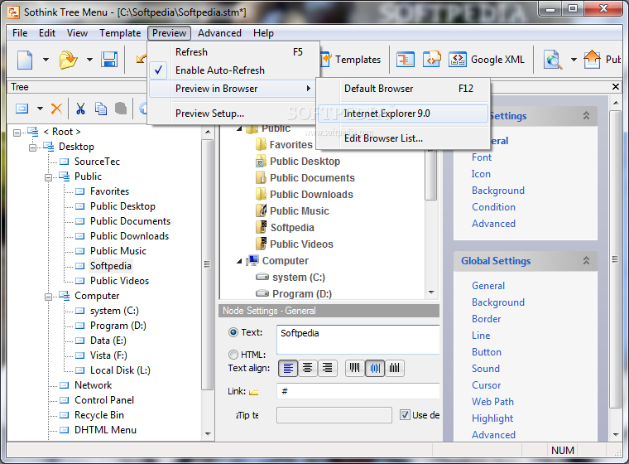629x464 pixels.
Task: Open the Sound global settings link
Action: pos(485,369)
